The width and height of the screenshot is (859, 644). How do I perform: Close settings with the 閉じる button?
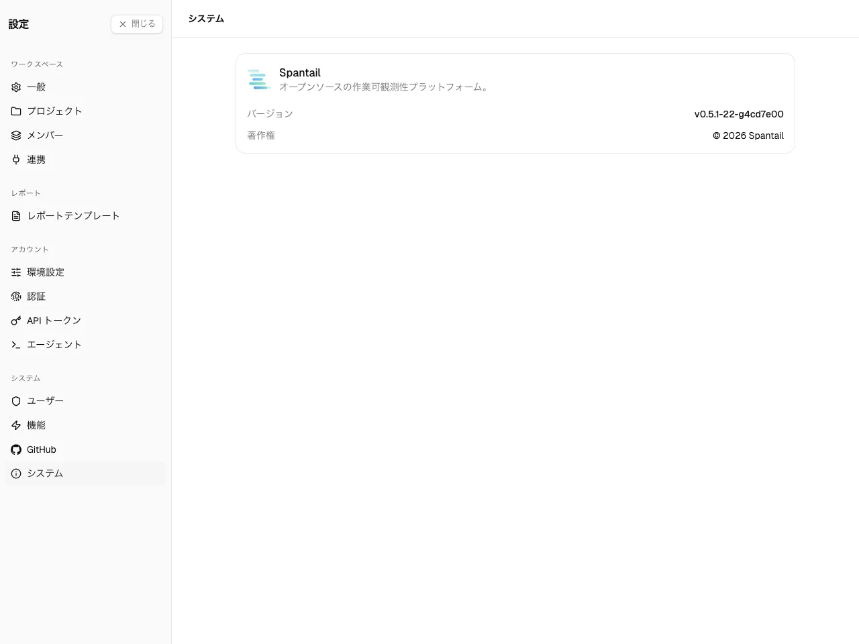pyautogui.click(x=137, y=24)
